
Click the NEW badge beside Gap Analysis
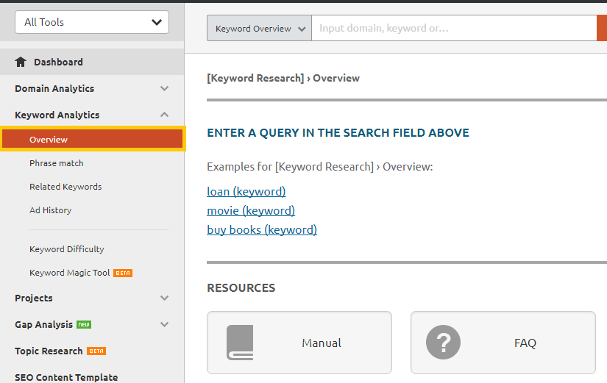tap(84, 325)
